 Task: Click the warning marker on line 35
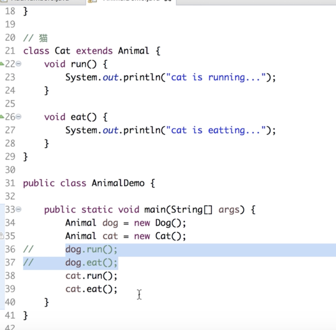pos(2,236)
